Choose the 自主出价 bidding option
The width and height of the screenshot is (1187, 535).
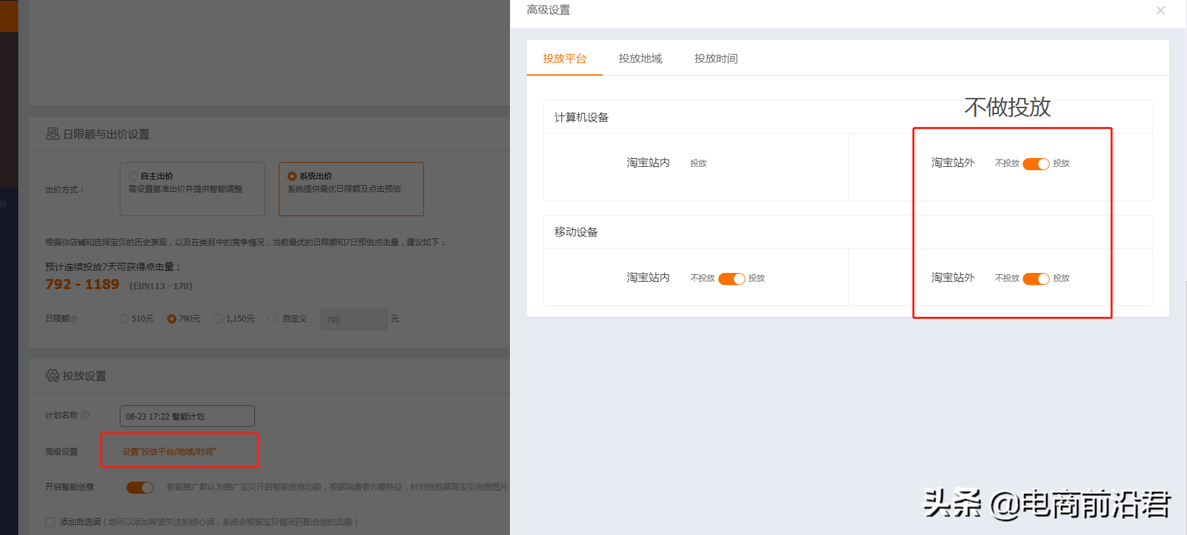[x=134, y=176]
